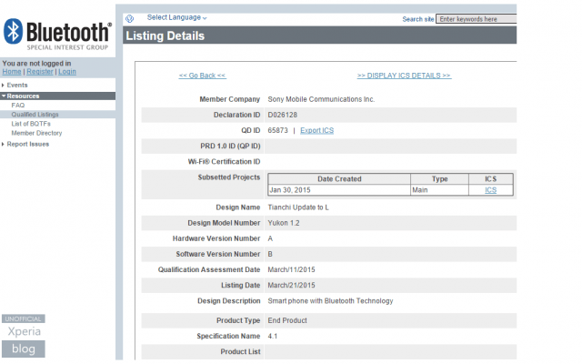Click the Register link

pyautogui.click(x=40, y=72)
